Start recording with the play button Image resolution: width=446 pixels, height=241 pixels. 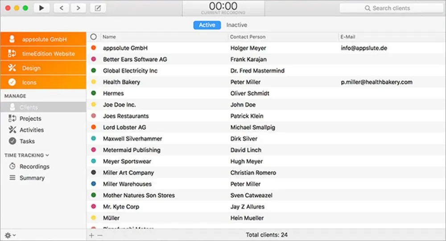point(41,8)
